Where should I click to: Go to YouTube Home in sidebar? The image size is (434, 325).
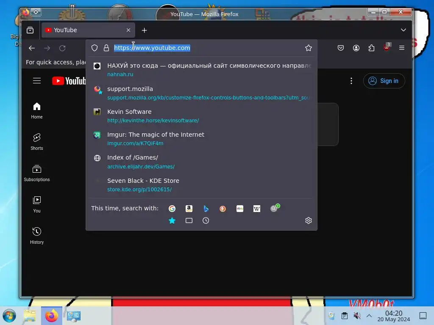click(x=37, y=111)
